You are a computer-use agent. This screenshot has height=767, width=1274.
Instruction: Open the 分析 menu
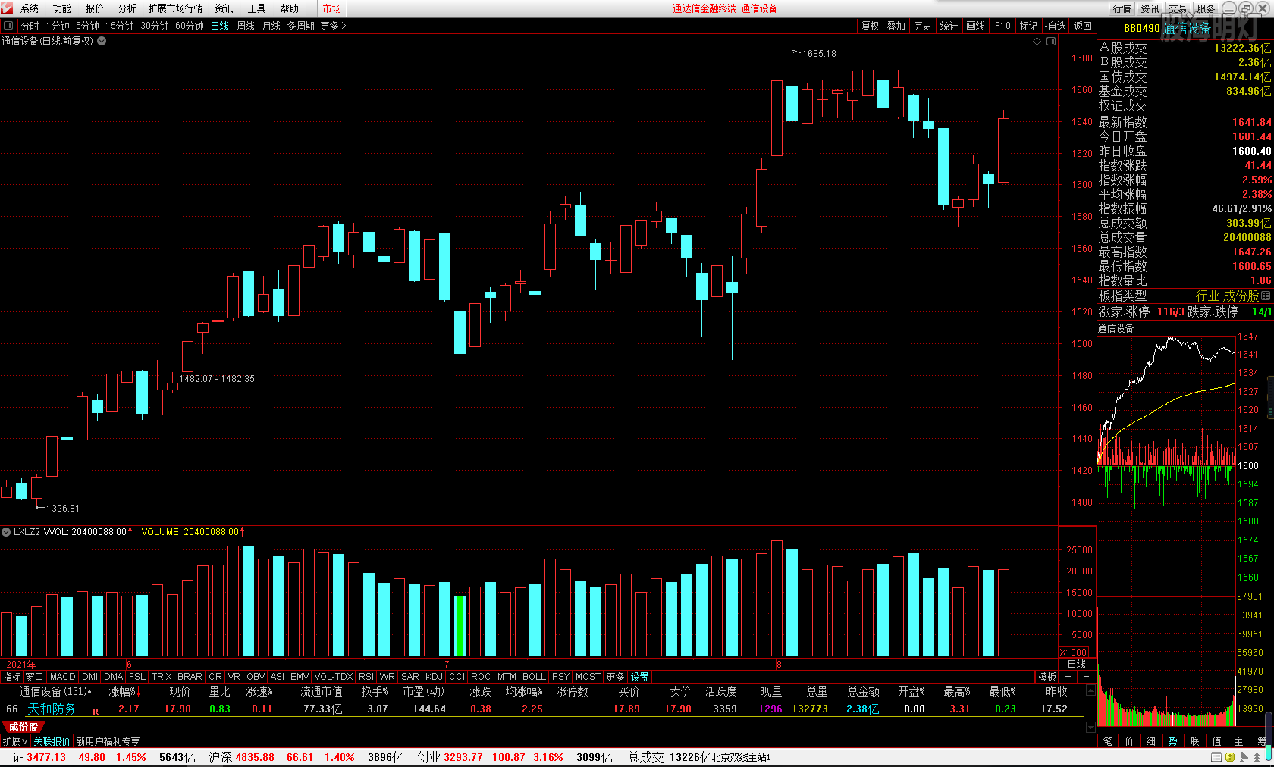click(127, 8)
